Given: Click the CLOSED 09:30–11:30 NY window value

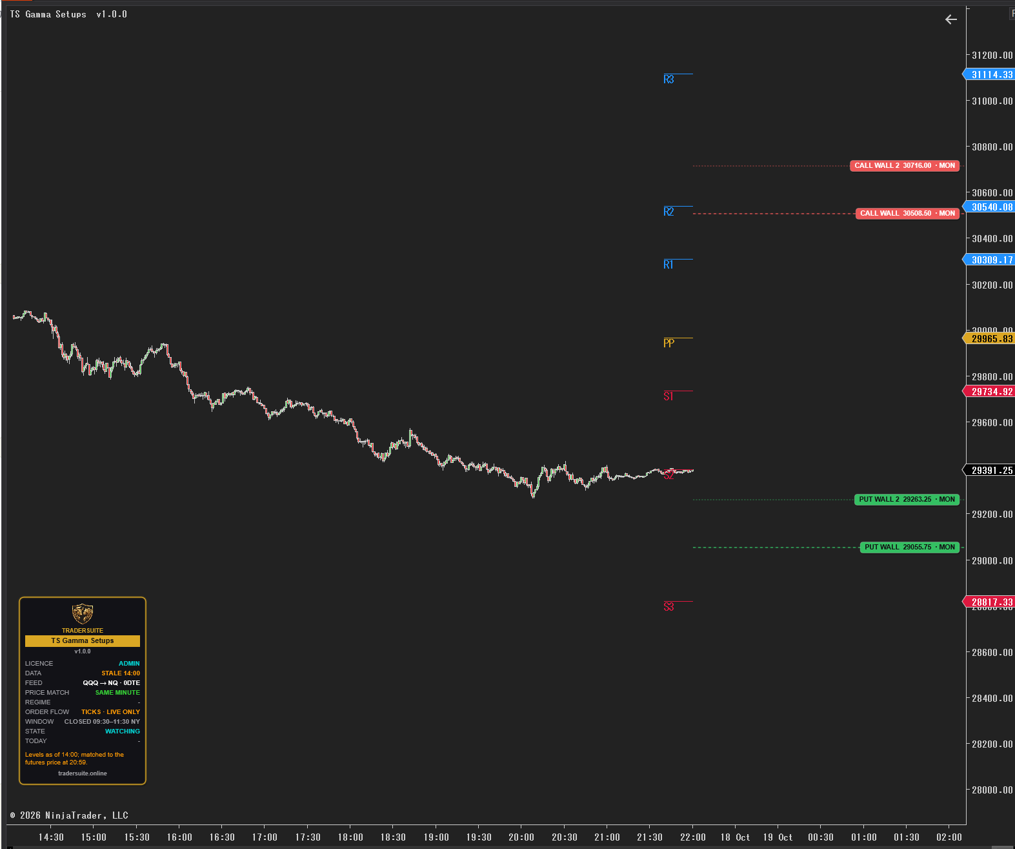Looking at the screenshot, I should pos(102,722).
